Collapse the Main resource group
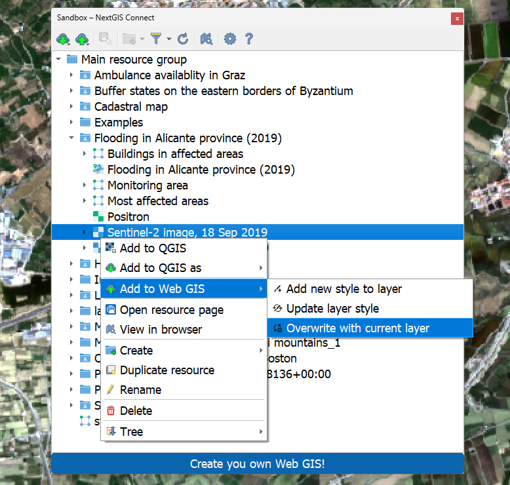The height and width of the screenshot is (485, 510). coord(58,59)
